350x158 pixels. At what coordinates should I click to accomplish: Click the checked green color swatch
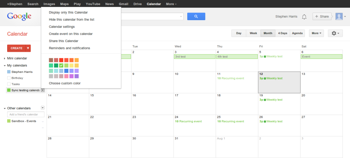point(61,65)
